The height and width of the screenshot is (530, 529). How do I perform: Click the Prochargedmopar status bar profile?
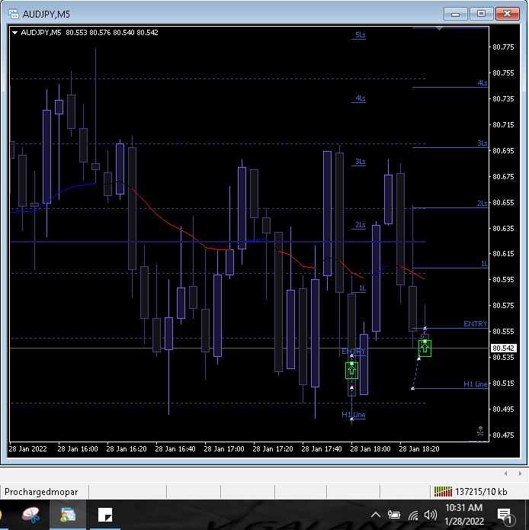(x=41, y=491)
